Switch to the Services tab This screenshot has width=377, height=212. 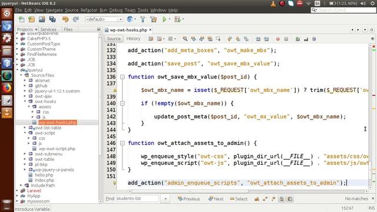pyautogui.click(x=48, y=29)
